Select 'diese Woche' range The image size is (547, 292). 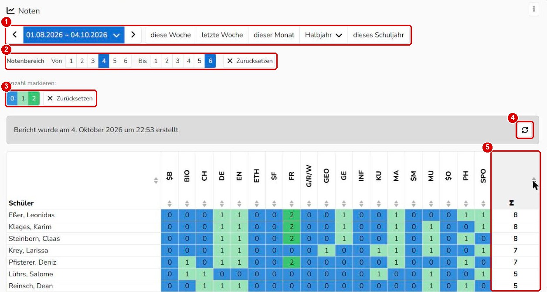point(170,35)
